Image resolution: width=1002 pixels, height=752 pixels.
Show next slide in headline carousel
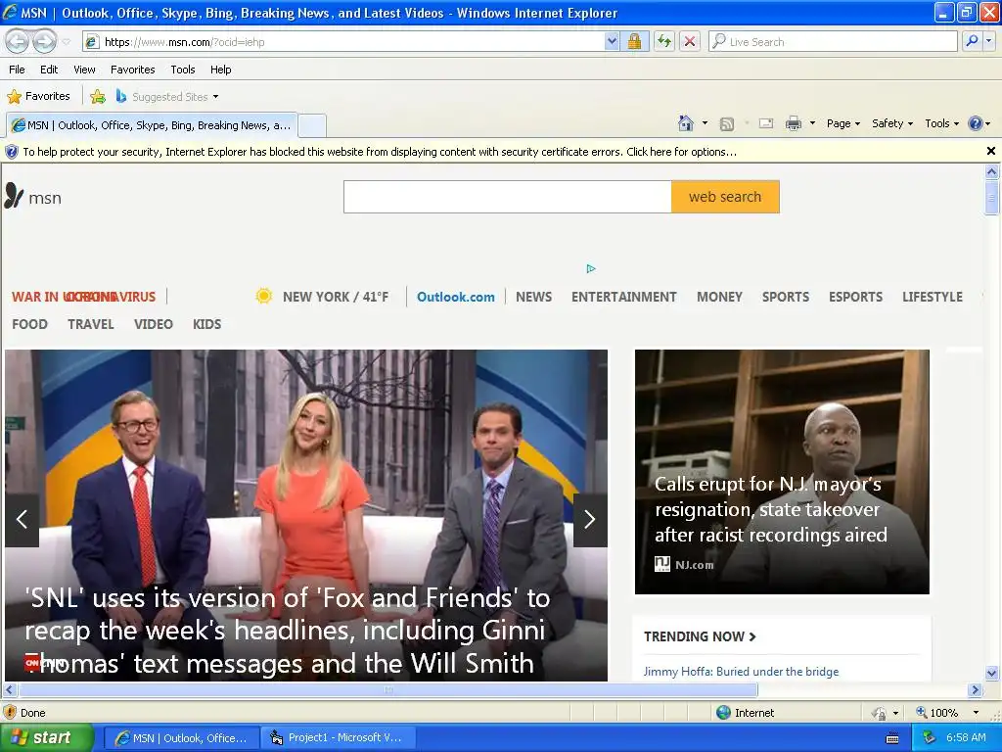pyautogui.click(x=590, y=519)
